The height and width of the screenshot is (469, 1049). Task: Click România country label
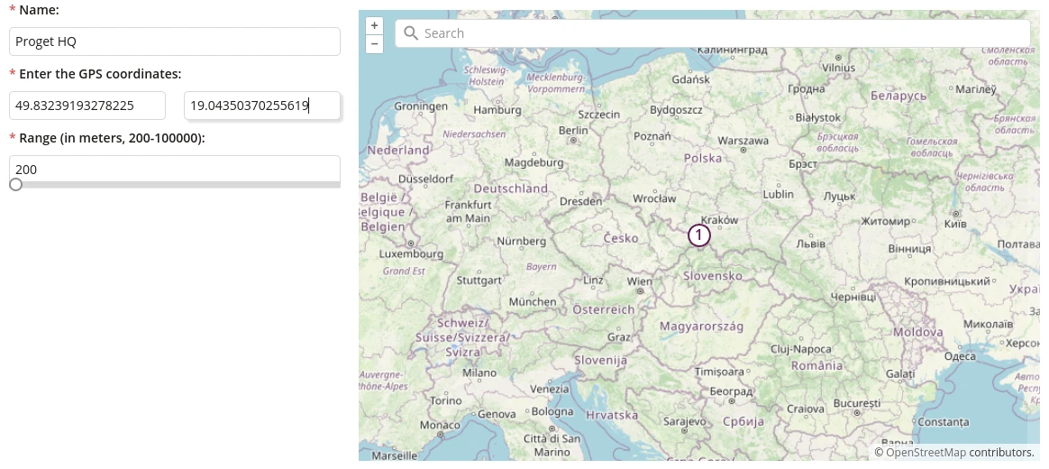816,366
